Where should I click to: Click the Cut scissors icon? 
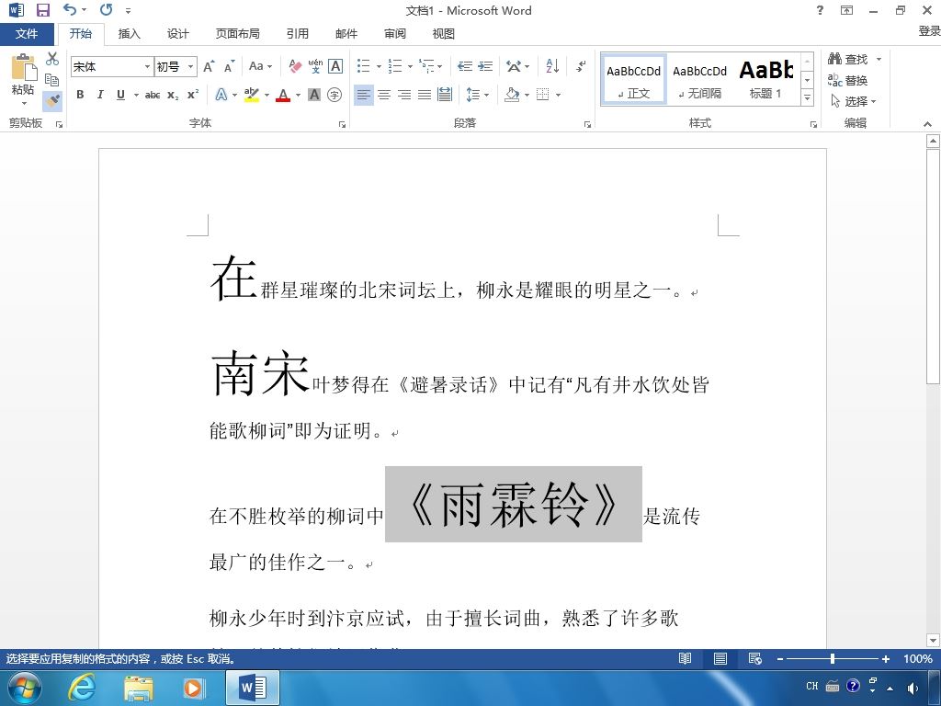point(52,58)
